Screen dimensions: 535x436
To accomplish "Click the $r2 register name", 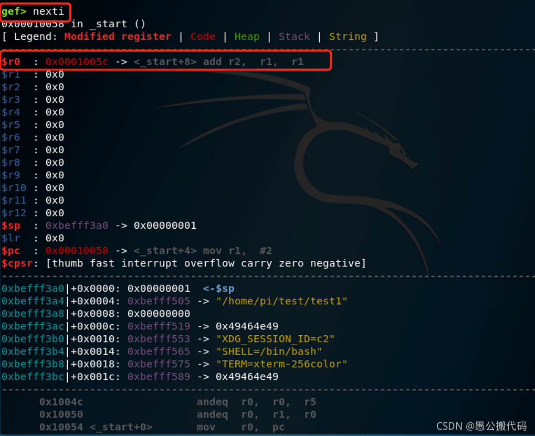I will (x=11, y=87).
